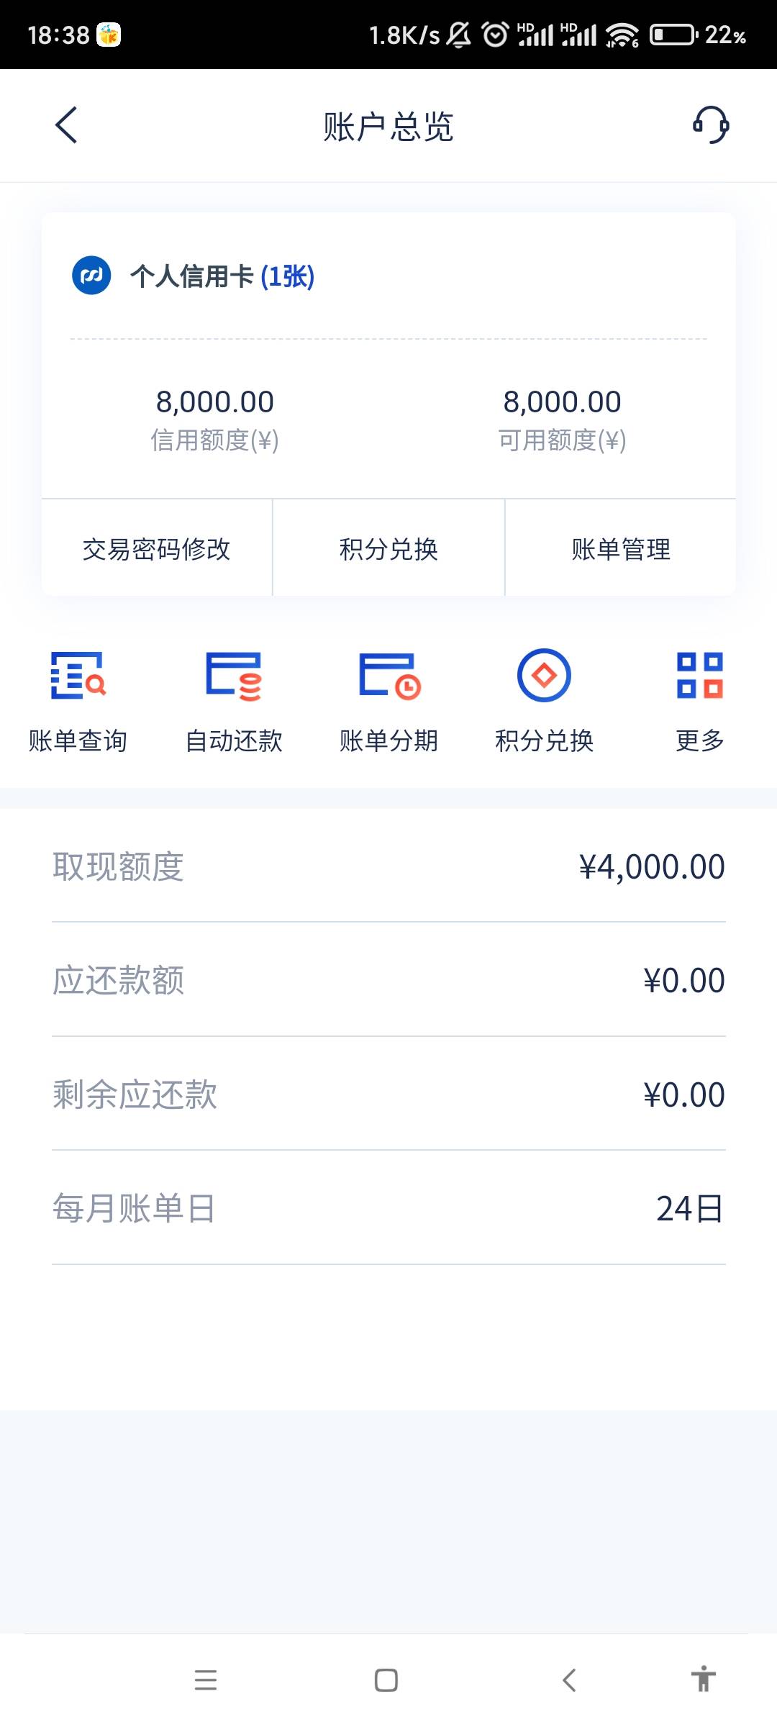Go back using the top-left arrow
This screenshot has height=1727, width=777.
click(66, 125)
